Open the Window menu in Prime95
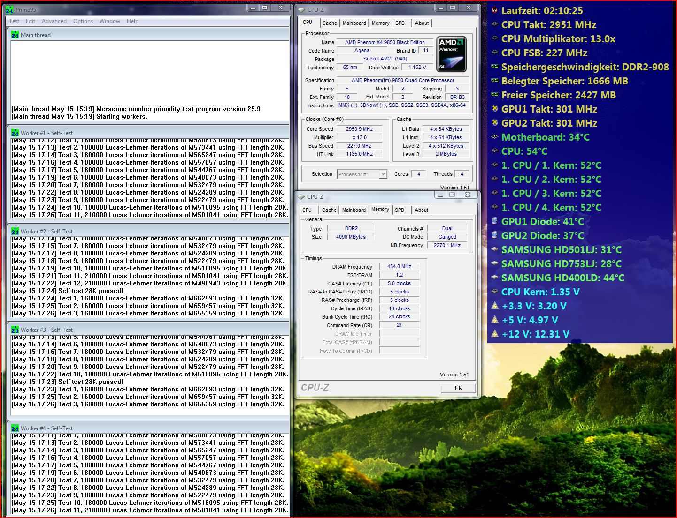This screenshot has height=518, width=677. tap(110, 21)
